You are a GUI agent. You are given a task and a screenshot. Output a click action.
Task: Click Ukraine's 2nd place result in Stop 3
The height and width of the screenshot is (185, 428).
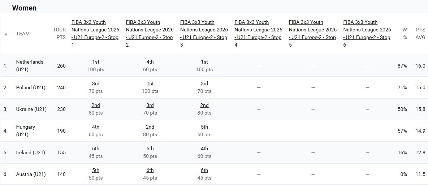204,105
